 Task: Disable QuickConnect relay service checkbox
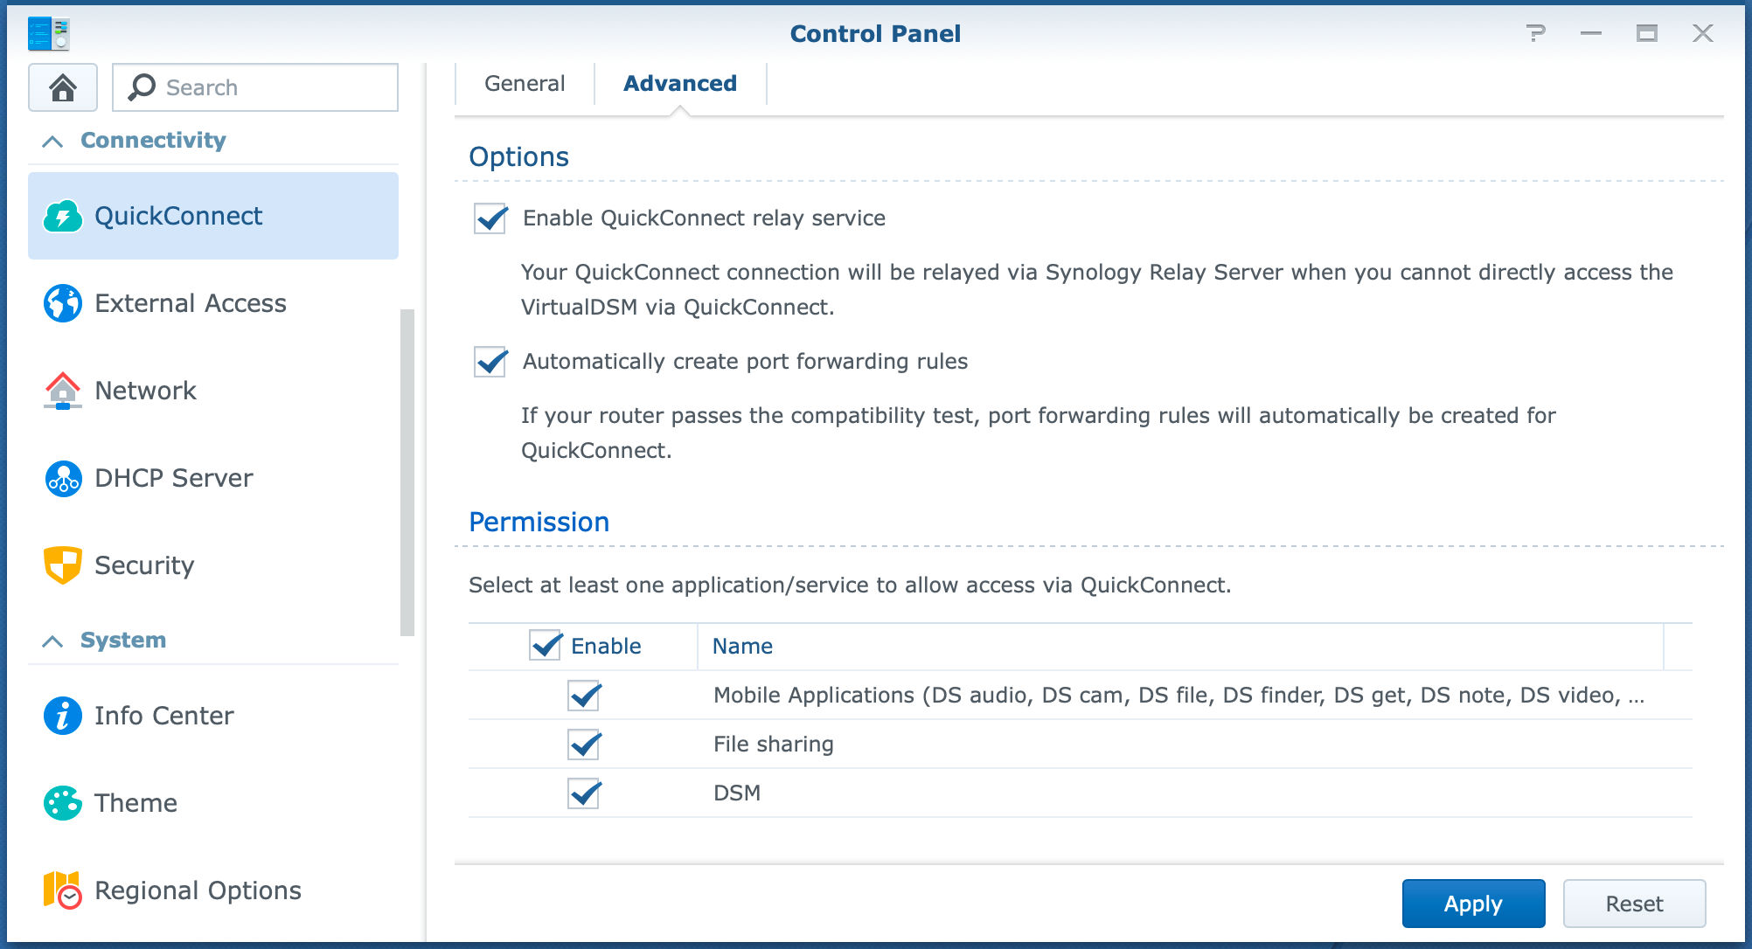(490, 218)
